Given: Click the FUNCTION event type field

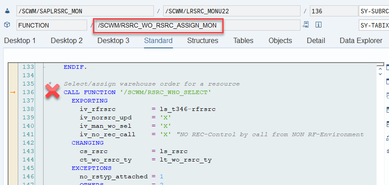Looking at the screenshot, I should (x=52, y=25).
